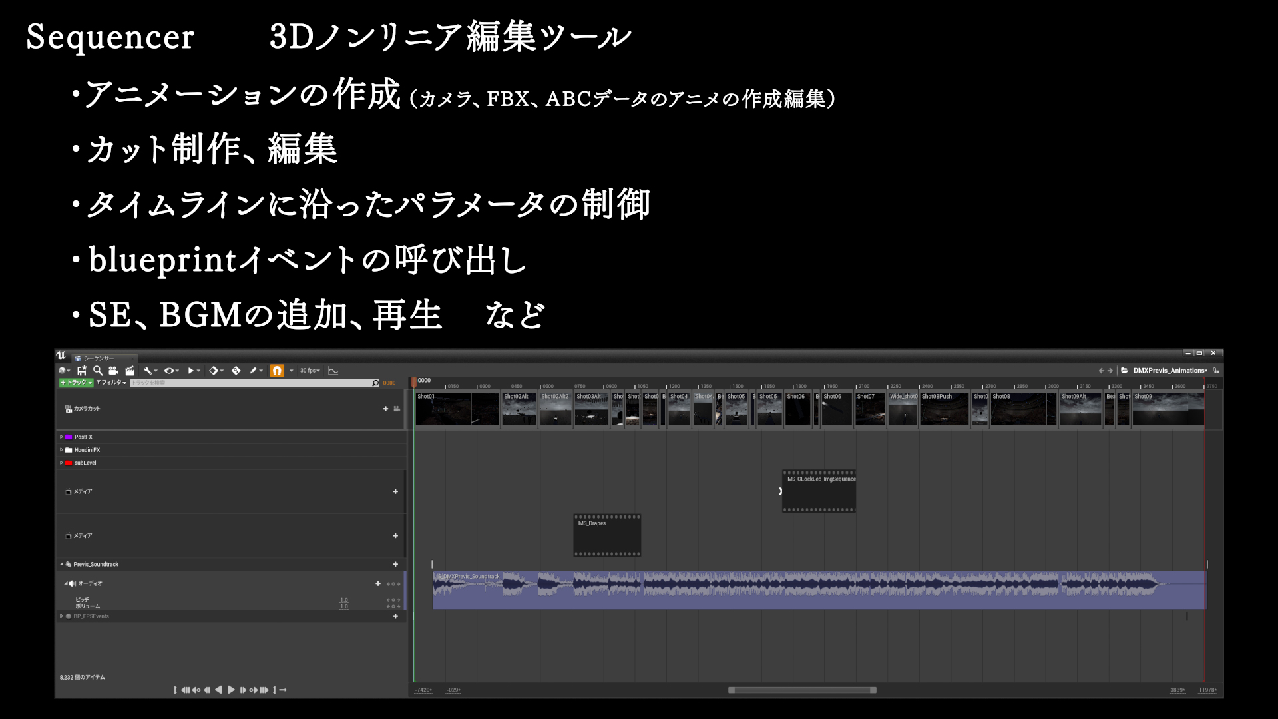The height and width of the screenshot is (719, 1278).
Task: Disable snapping with the orange magnet toggle
Action: click(277, 371)
